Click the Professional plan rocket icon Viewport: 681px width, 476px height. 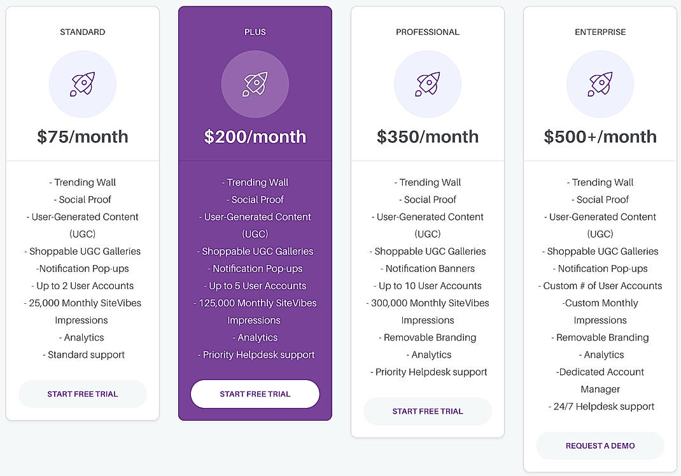coord(428,84)
